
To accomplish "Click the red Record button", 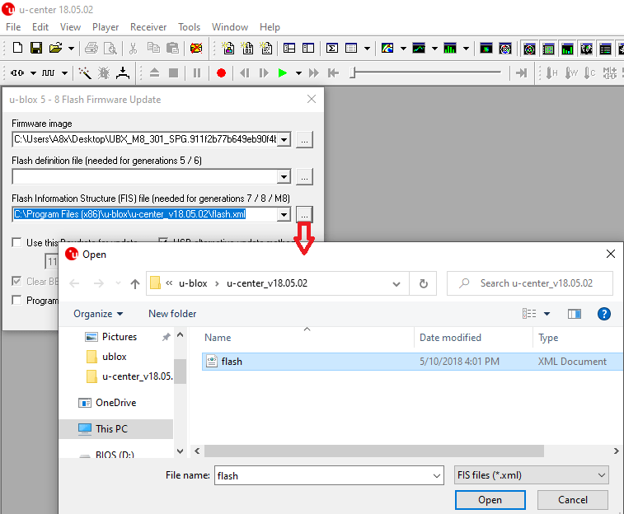I will (x=221, y=73).
